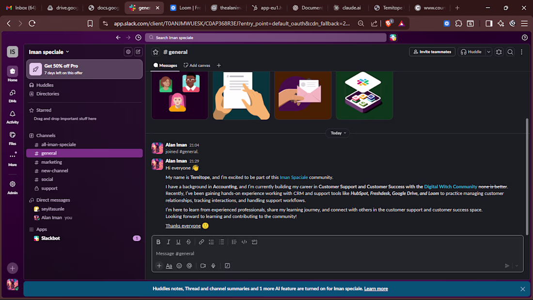Star the #general channel

[156, 52]
